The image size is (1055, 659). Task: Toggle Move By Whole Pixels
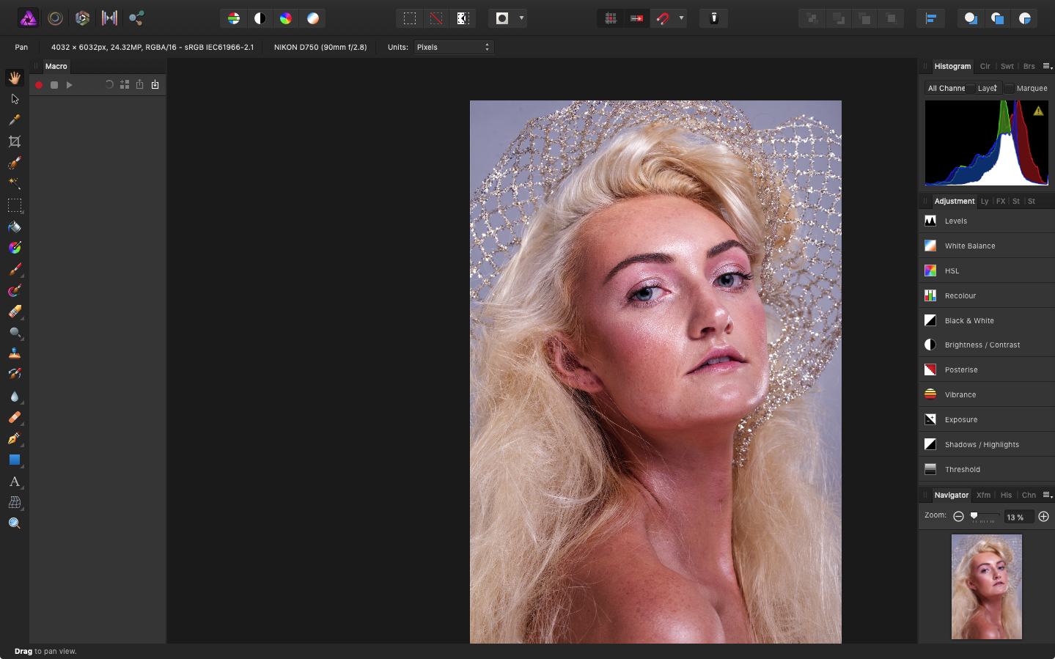[636, 18]
